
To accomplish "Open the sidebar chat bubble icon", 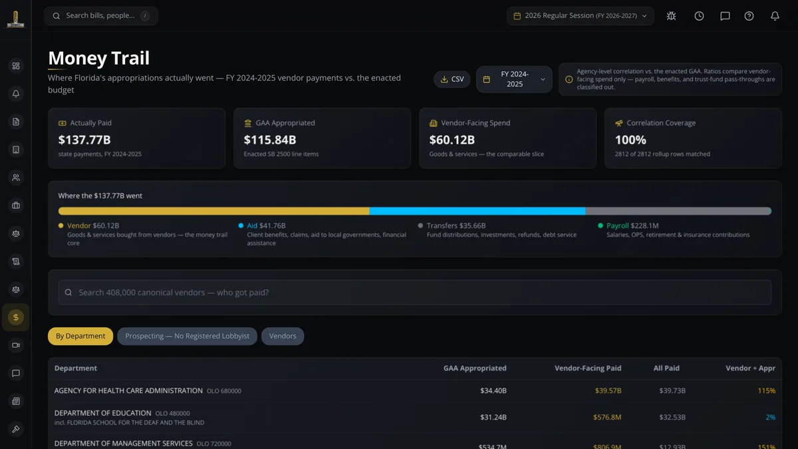I will click(x=16, y=373).
